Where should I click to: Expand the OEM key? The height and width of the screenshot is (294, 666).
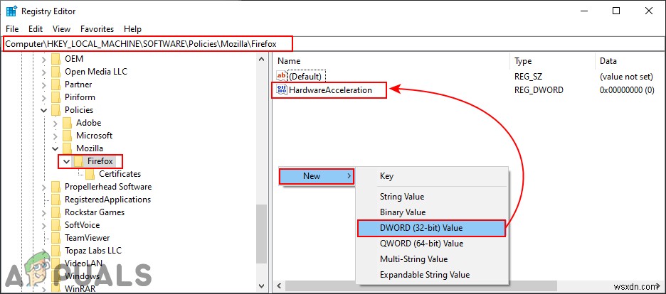[x=43, y=59]
